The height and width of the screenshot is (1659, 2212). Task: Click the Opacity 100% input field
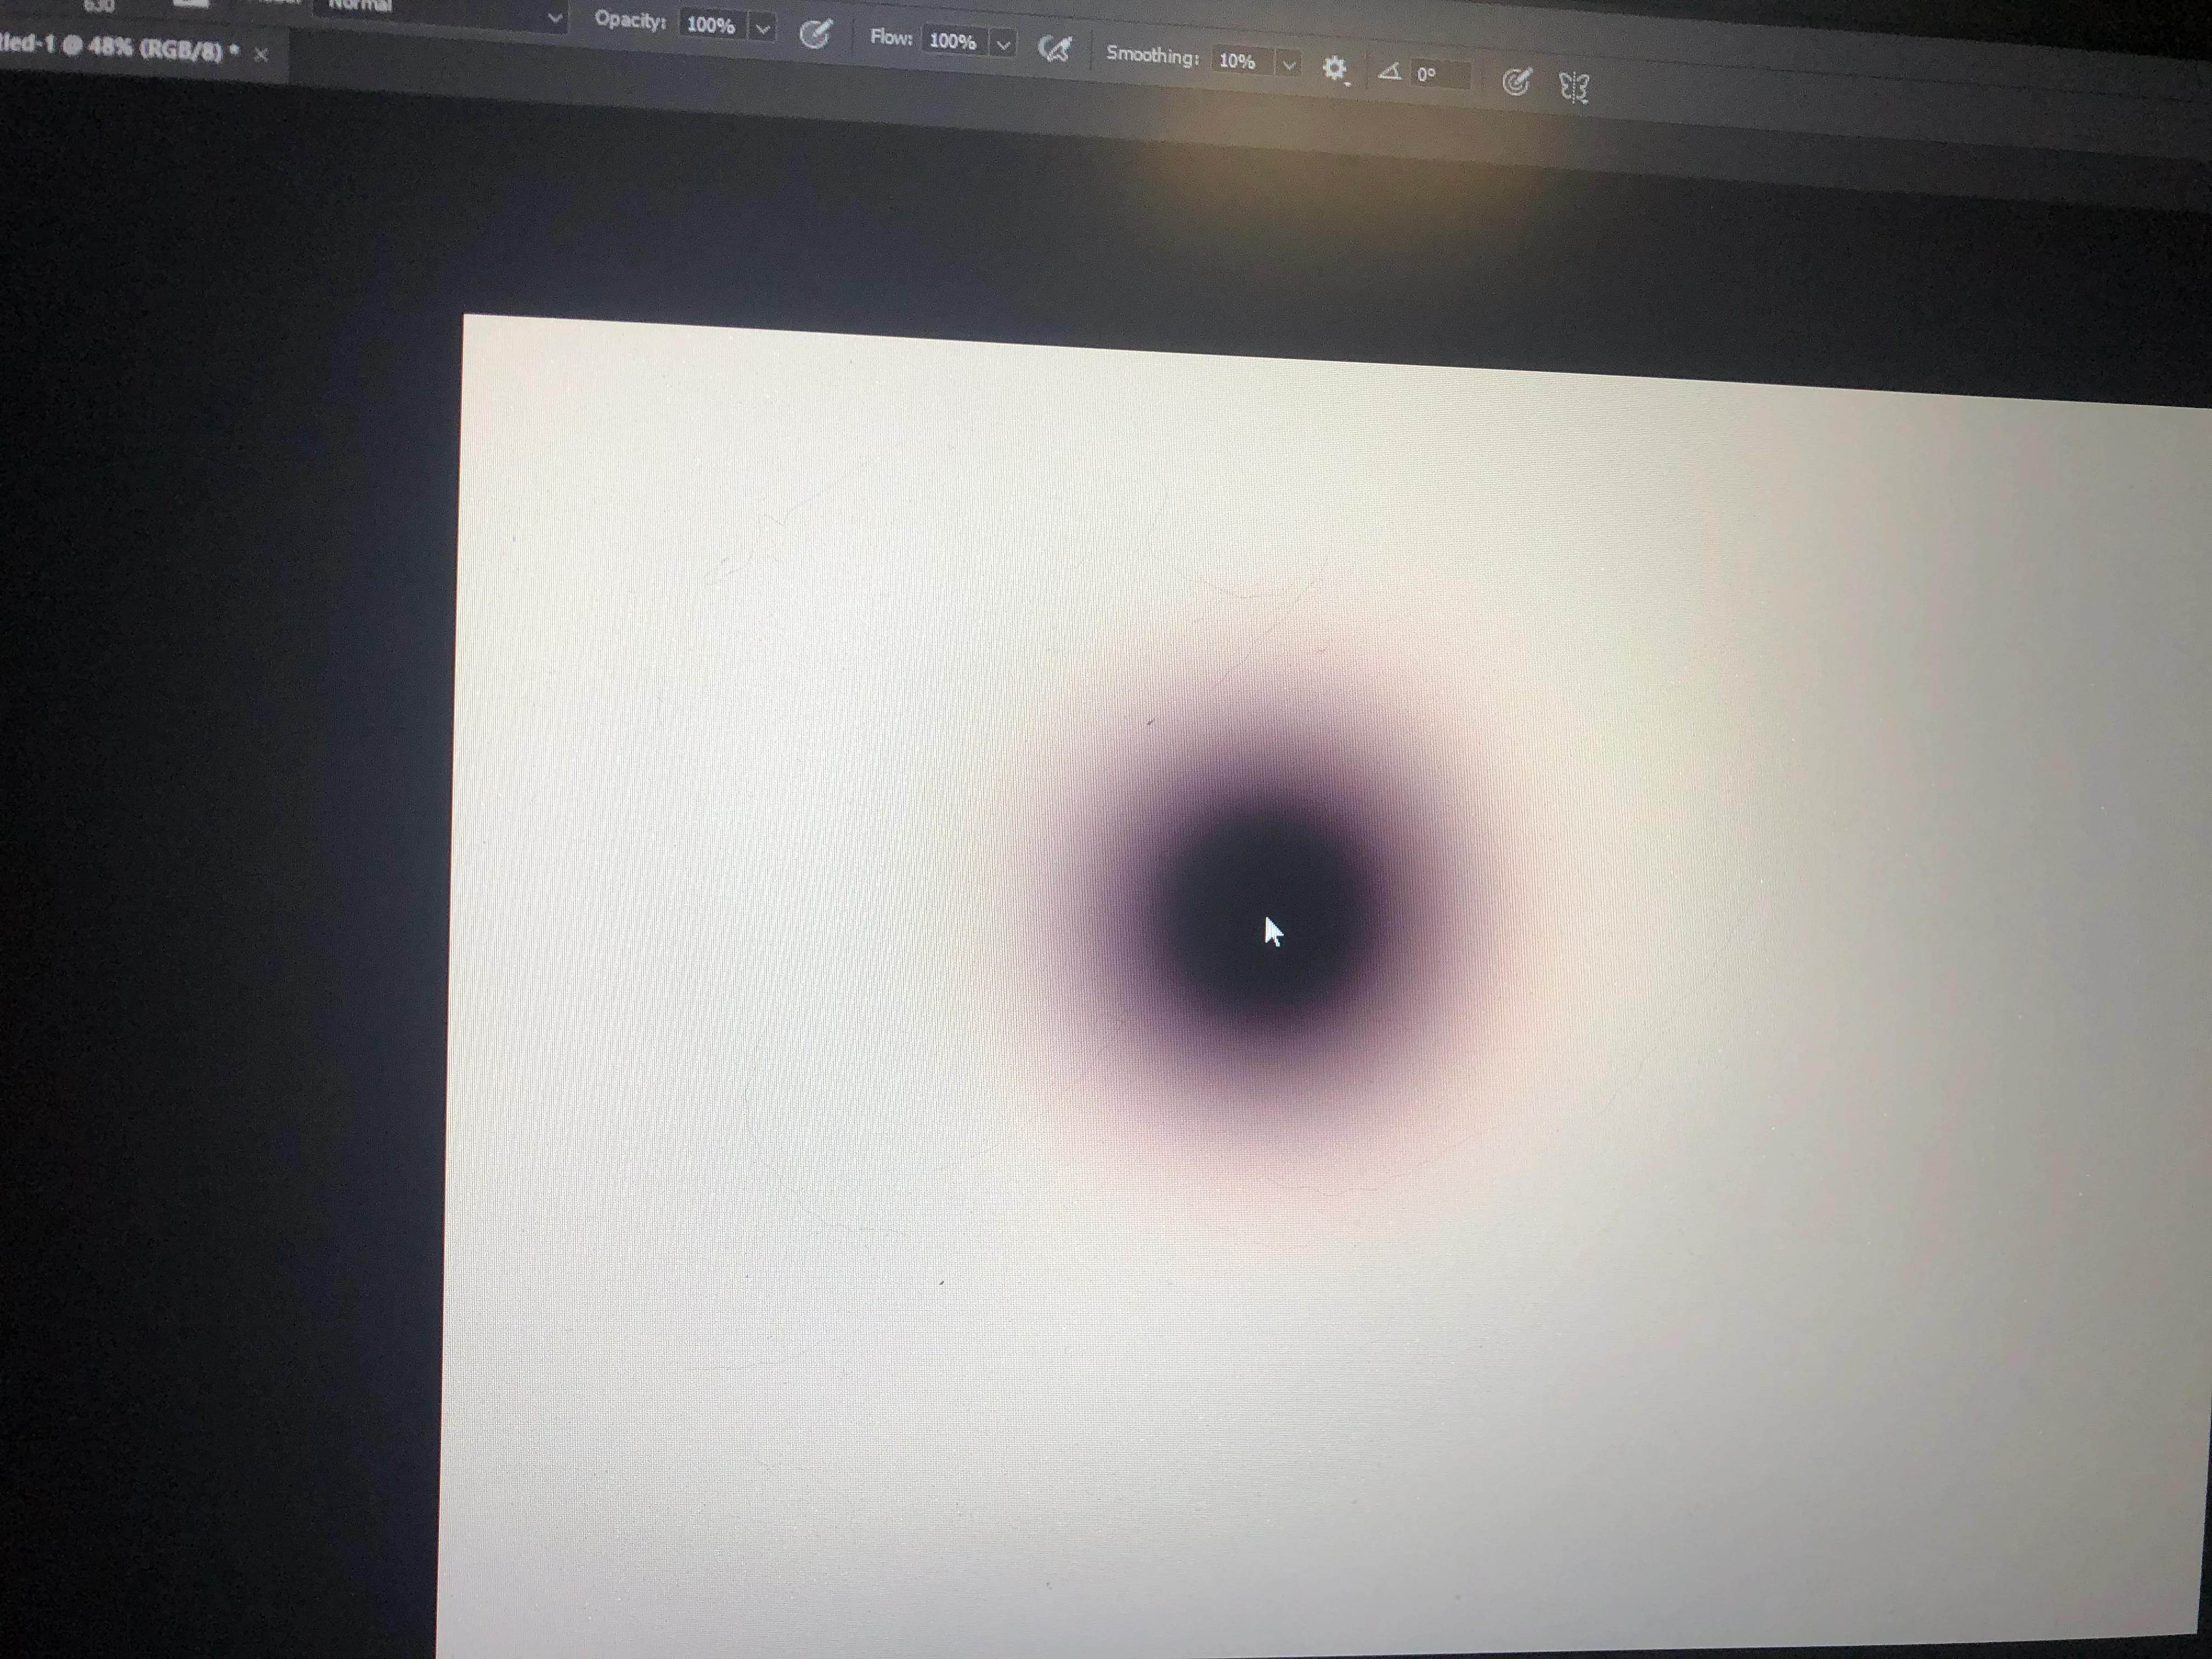tap(711, 25)
